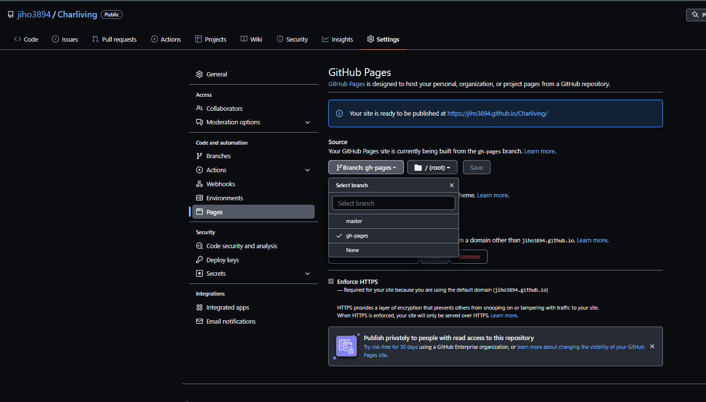706x402 pixels.
Task: Open the published site URL link
Action: pos(497,113)
